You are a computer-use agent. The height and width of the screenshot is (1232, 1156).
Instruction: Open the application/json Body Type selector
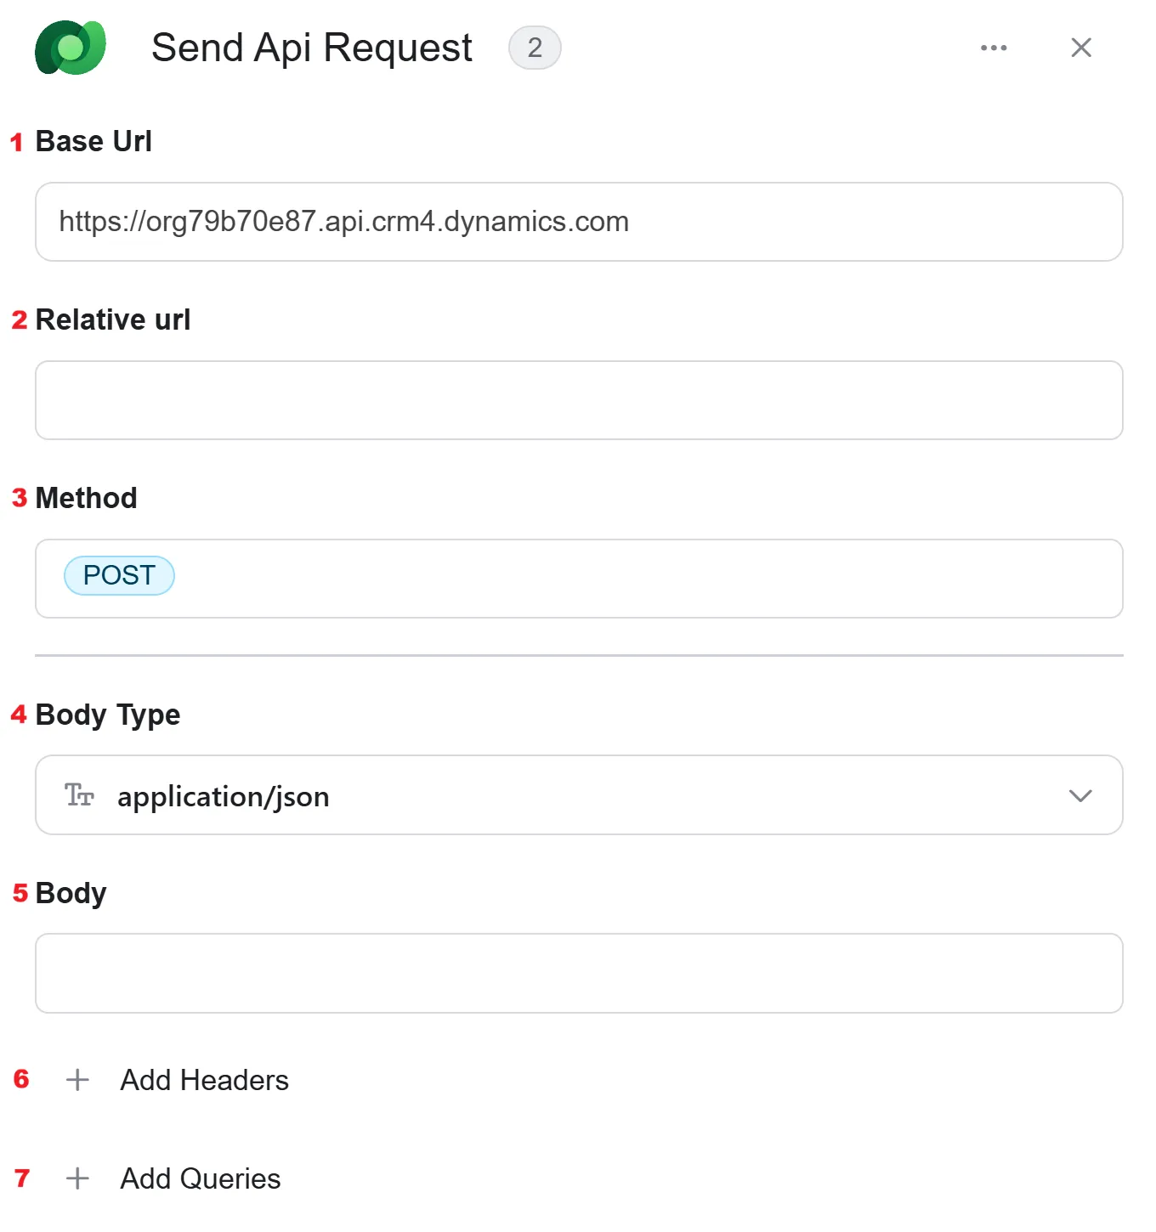click(579, 795)
